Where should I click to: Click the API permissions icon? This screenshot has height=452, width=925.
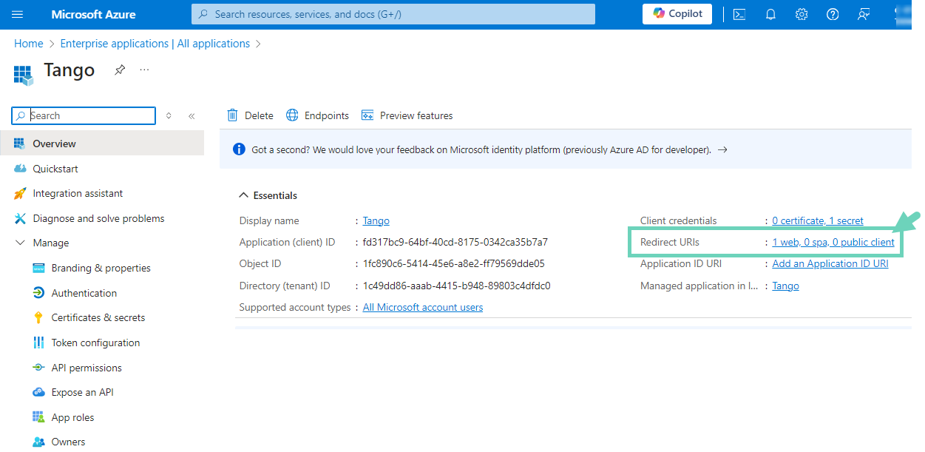pyautogui.click(x=38, y=368)
